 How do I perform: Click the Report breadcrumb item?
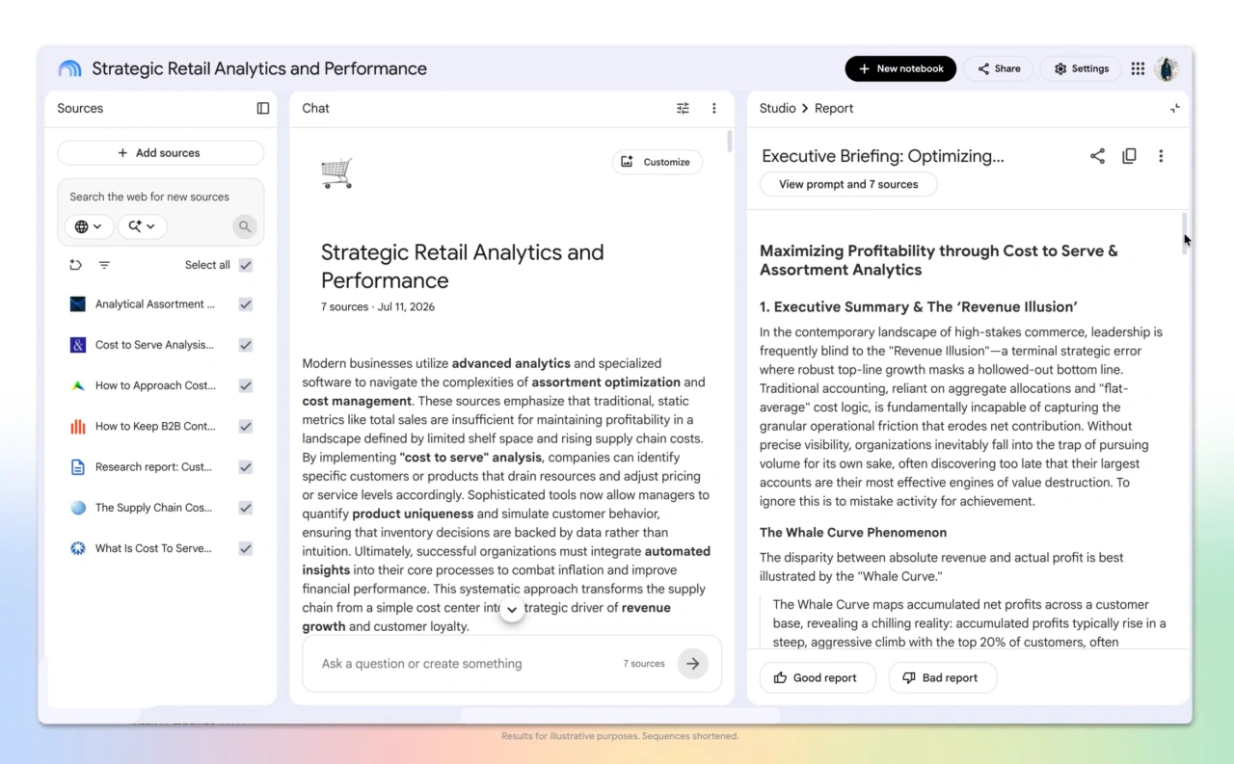tap(834, 108)
